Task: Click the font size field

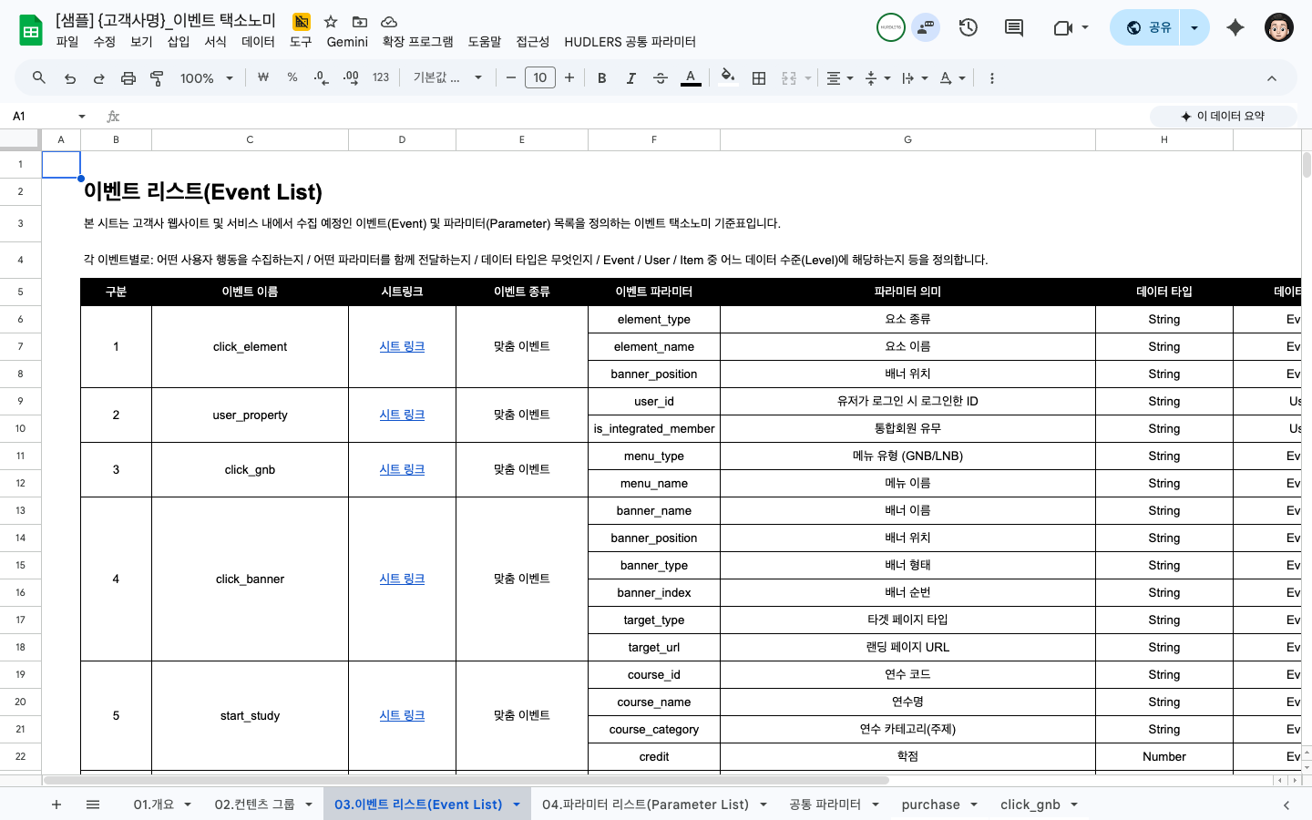Action: [x=540, y=78]
